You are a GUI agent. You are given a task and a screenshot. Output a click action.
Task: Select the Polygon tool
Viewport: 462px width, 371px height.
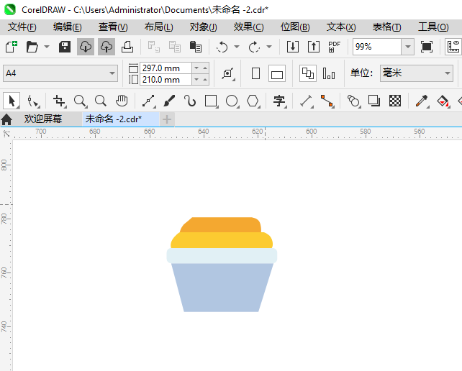pos(253,101)
